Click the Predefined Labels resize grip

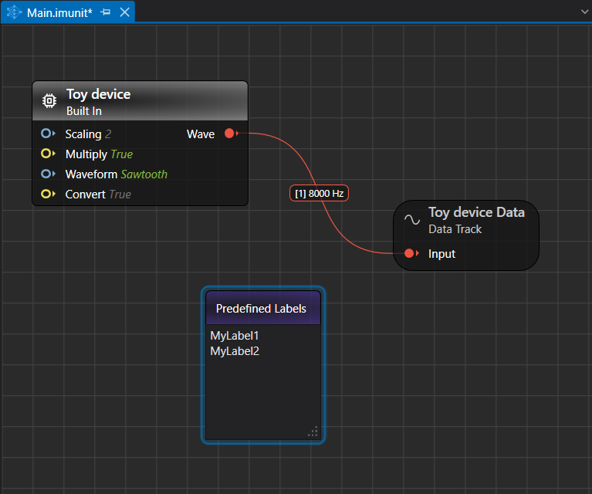click(313, 431)
